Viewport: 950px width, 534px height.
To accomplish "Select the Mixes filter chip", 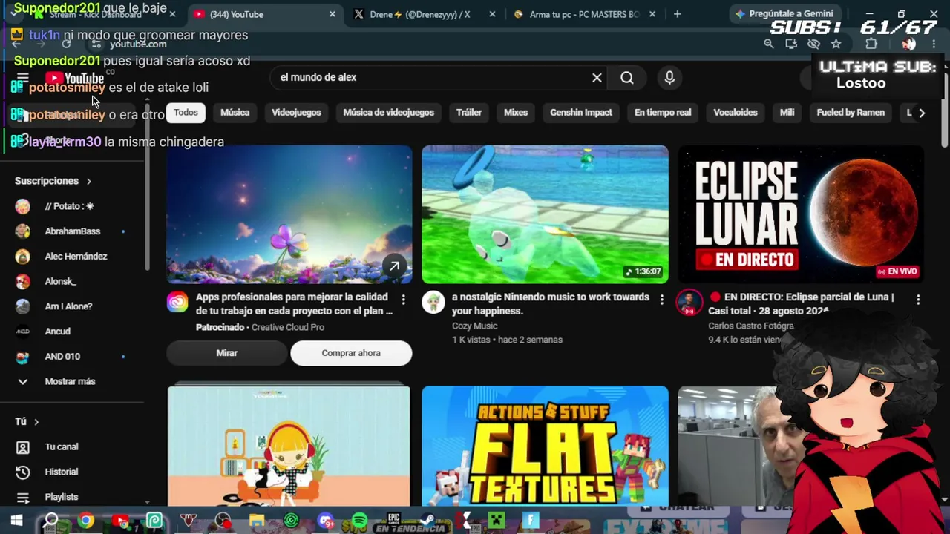I will pos(516,113).
